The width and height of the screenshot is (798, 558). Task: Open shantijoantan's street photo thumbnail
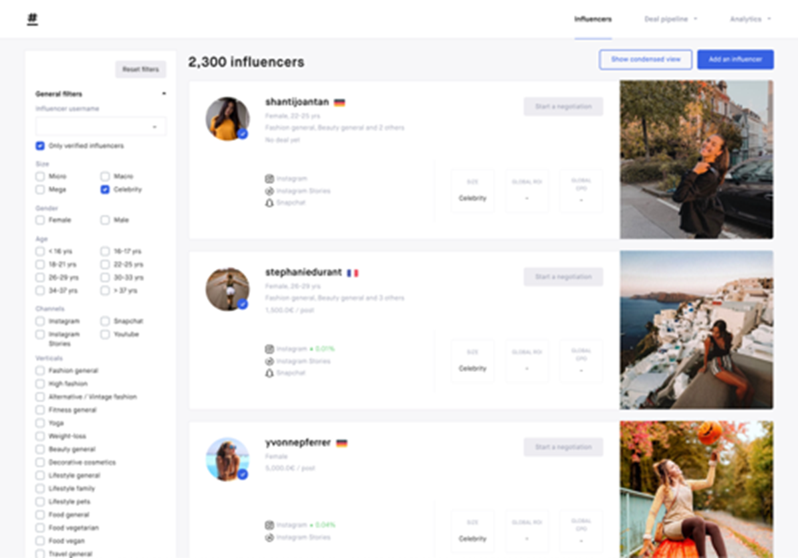click(697, 159)
